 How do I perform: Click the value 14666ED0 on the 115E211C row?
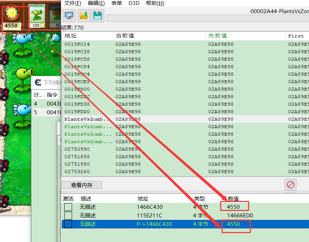point(240,215)
